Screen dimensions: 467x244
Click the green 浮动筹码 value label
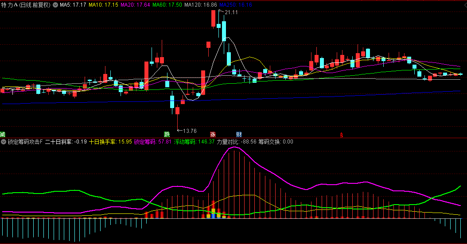click(194, 142)
